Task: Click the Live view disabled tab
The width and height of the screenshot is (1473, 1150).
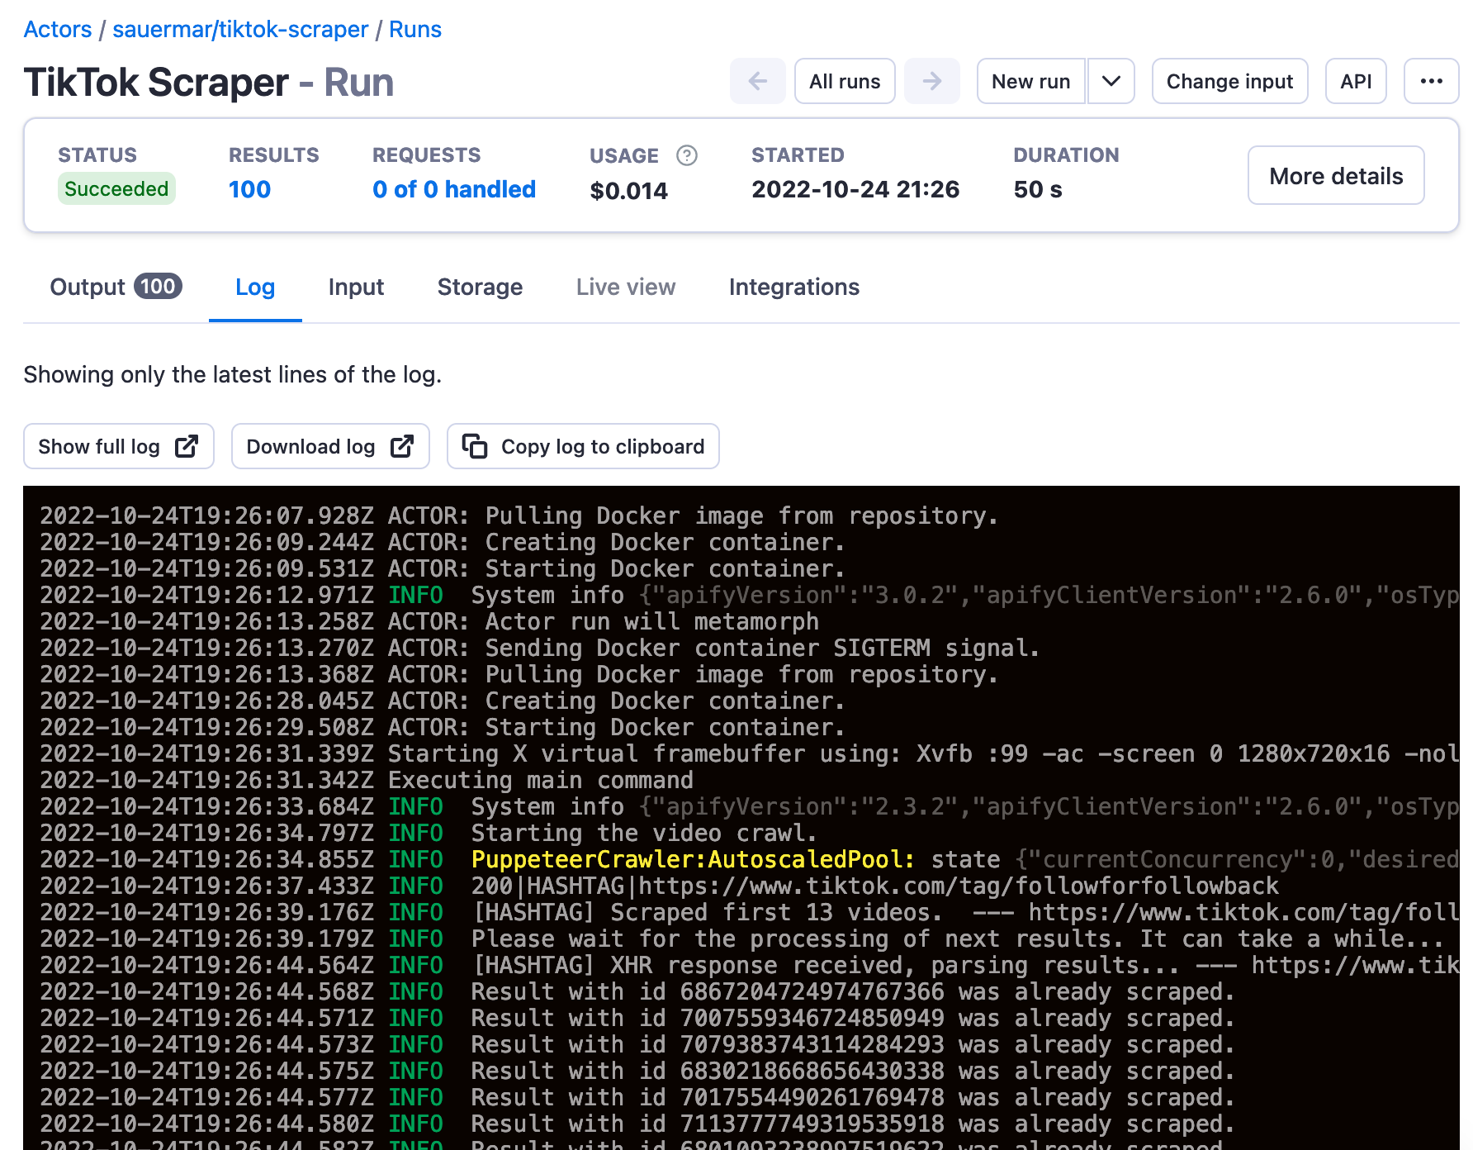Action: pos(625,287)
